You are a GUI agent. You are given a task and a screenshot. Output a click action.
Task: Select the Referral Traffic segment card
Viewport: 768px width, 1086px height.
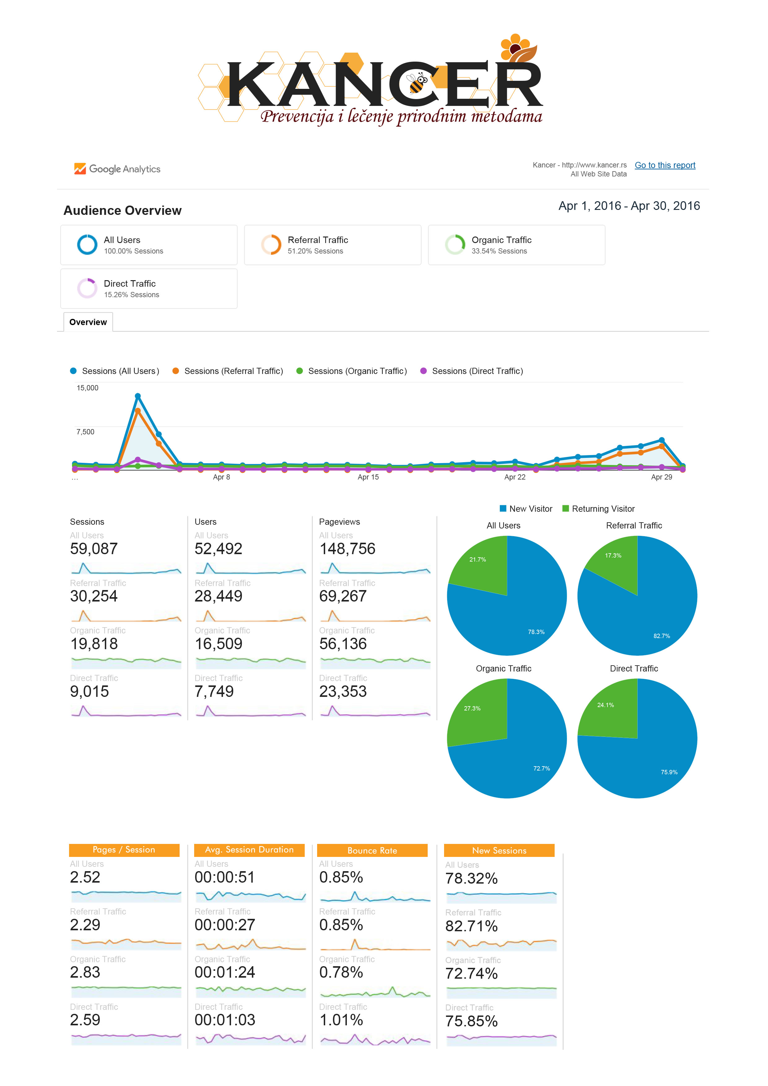[x=333, y=245]
